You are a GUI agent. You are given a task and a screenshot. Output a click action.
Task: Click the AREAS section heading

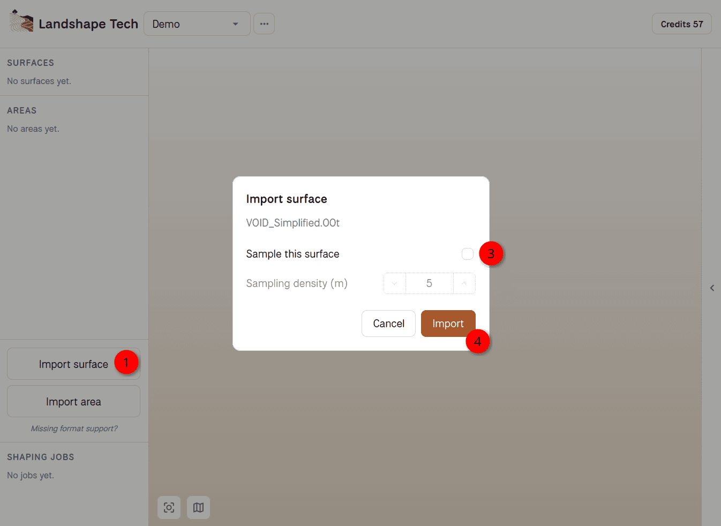pos(22,110)
